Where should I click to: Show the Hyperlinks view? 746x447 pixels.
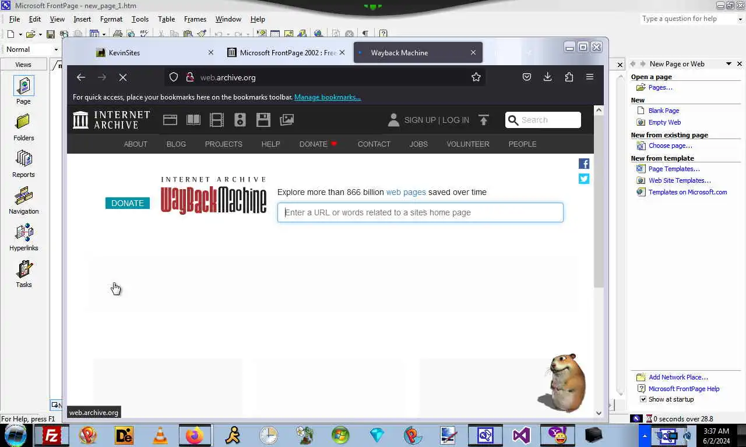(23, 237)
